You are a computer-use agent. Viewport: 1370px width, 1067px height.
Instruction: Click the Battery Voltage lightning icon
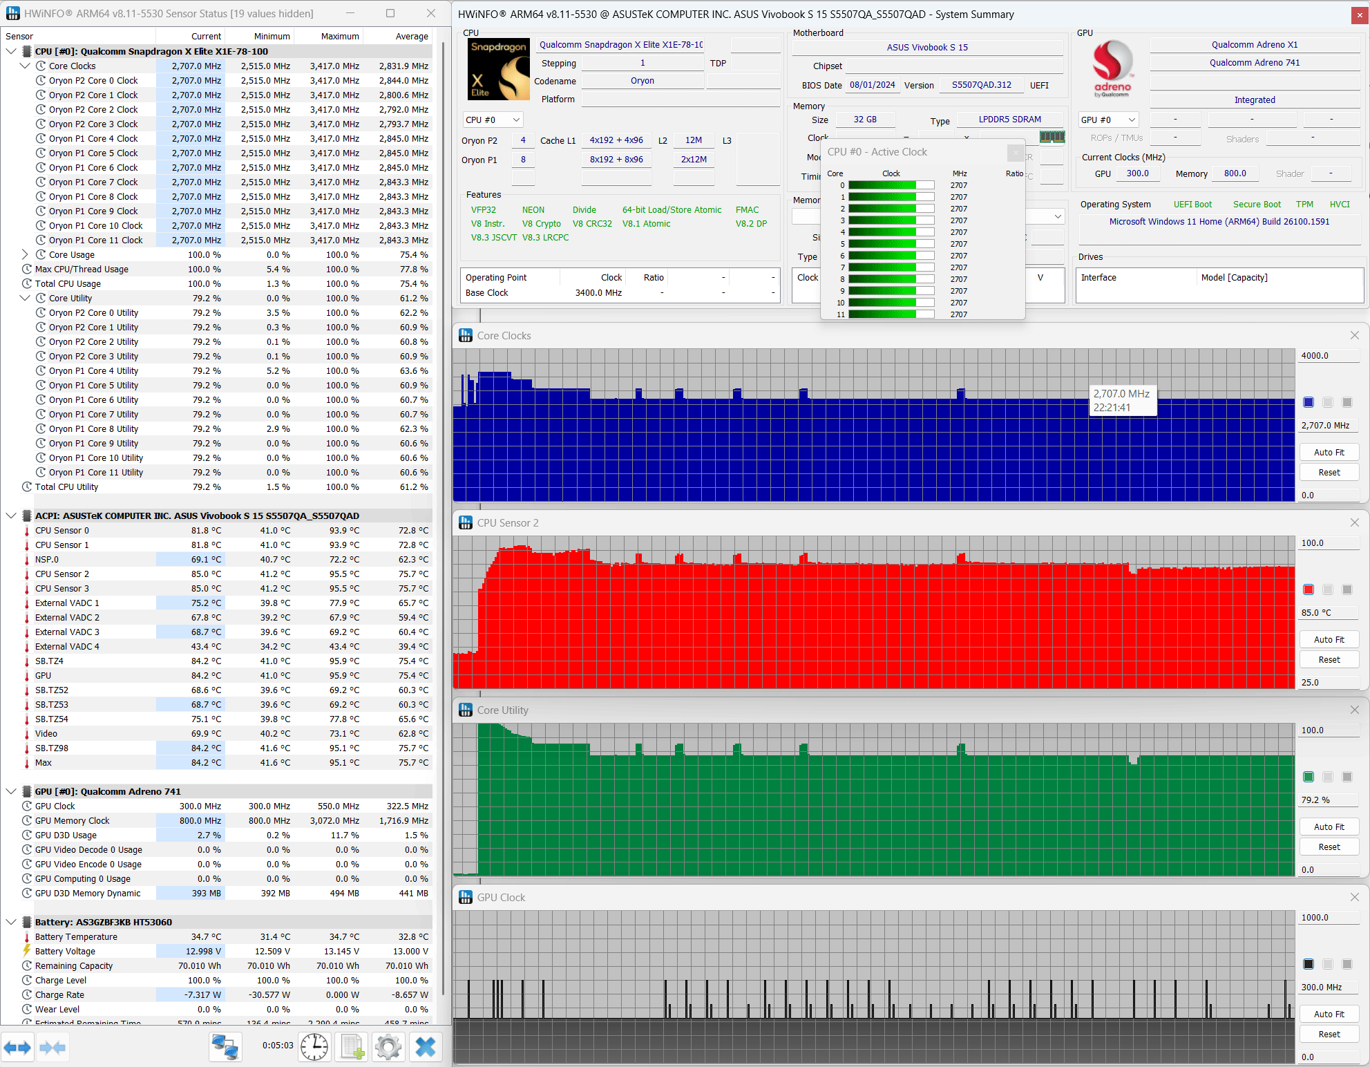[27, 951]
